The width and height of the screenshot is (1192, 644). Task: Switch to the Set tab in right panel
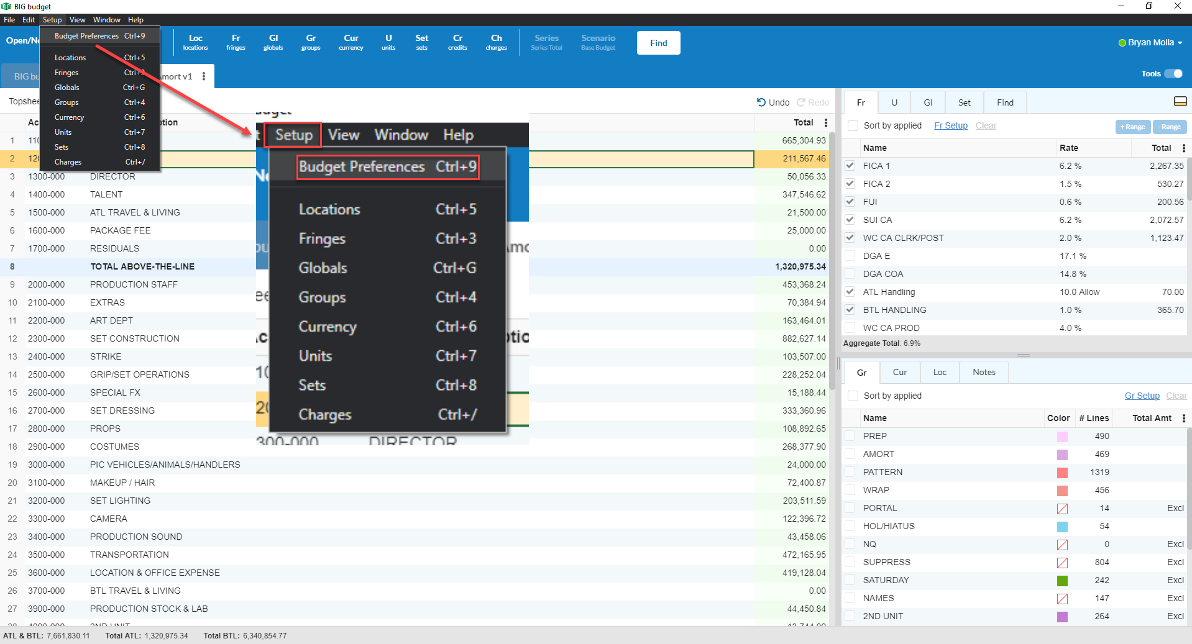point(964,102)
